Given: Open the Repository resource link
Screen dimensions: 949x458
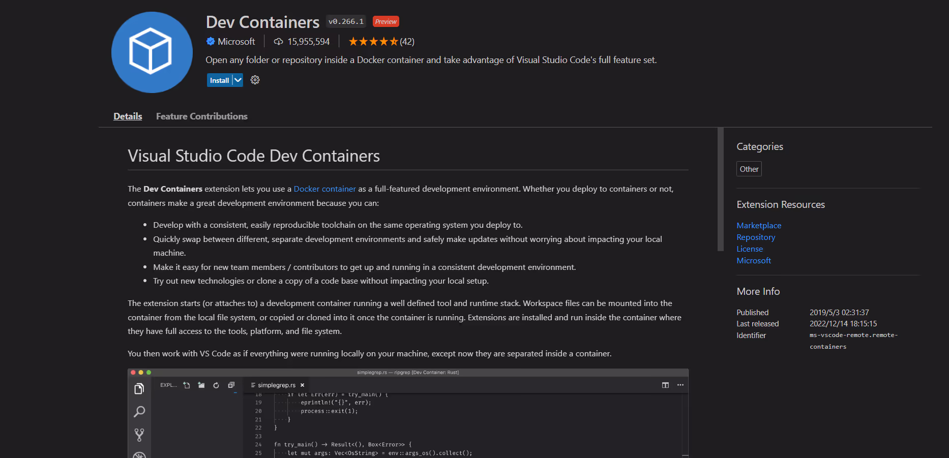Looking at the screenshot, I should click(x=756, y=237).
